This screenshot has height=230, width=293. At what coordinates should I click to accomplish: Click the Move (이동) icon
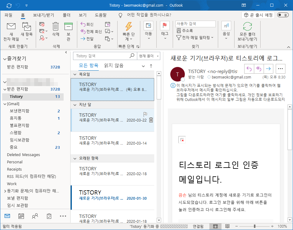(x=148, y=25)
